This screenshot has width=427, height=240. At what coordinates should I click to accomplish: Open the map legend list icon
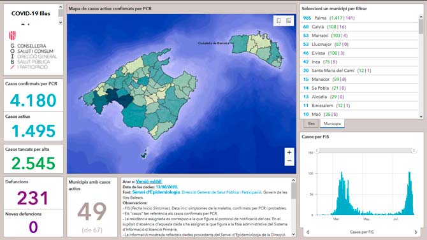pyautogui.click(x=289, y=20)
